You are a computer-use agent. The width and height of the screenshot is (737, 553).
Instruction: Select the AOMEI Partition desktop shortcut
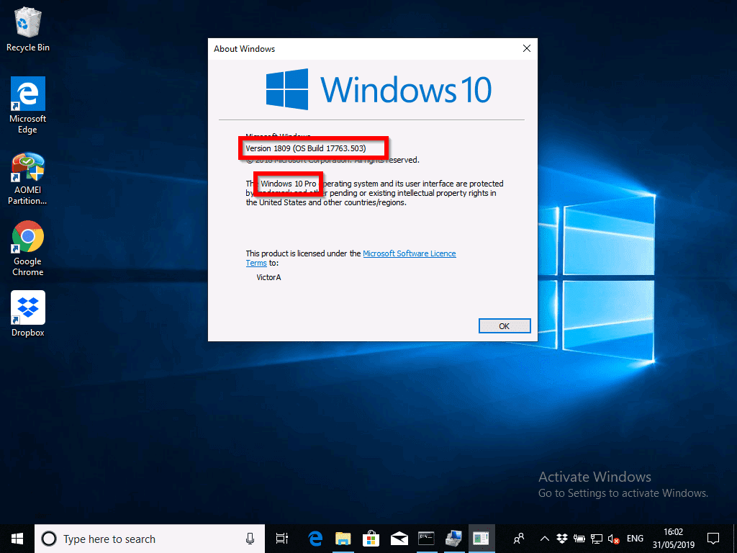pos(28,179)
